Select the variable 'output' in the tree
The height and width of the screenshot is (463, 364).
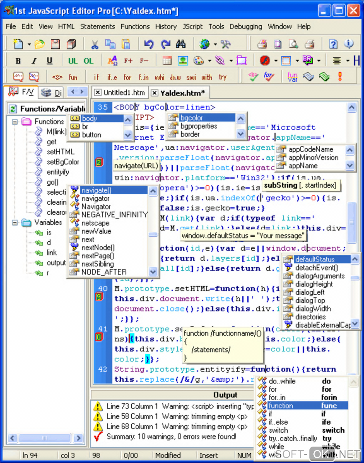point(56,263)
